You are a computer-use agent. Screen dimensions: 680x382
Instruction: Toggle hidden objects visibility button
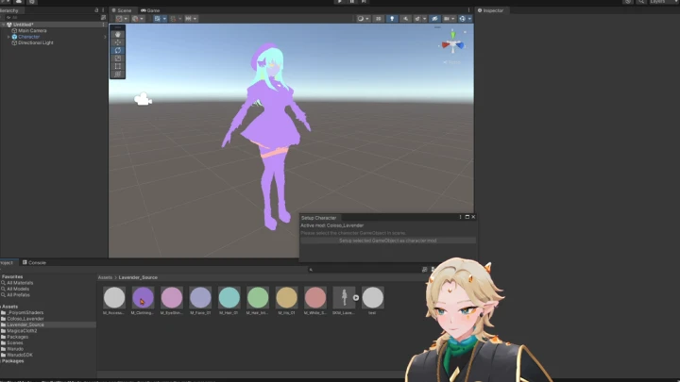pyautogui.click(x=434, y=19)
